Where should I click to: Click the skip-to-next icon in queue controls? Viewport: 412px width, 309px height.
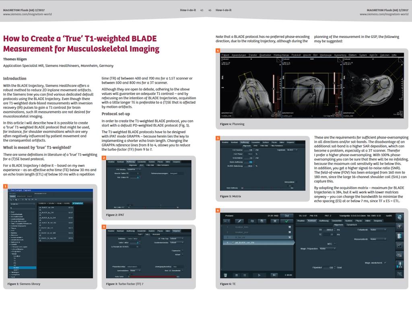coord(274,275)
